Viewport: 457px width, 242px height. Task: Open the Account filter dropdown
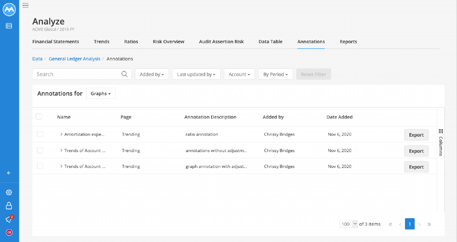[x=240, y=74]
